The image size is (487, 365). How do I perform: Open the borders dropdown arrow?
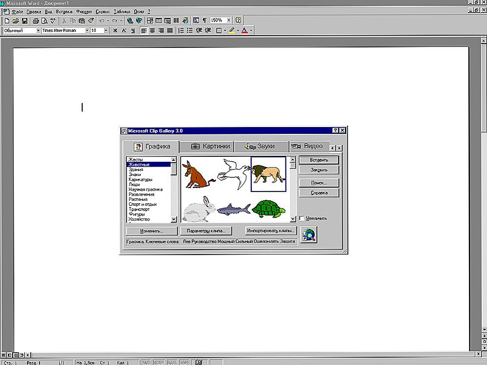pos(225,30)
